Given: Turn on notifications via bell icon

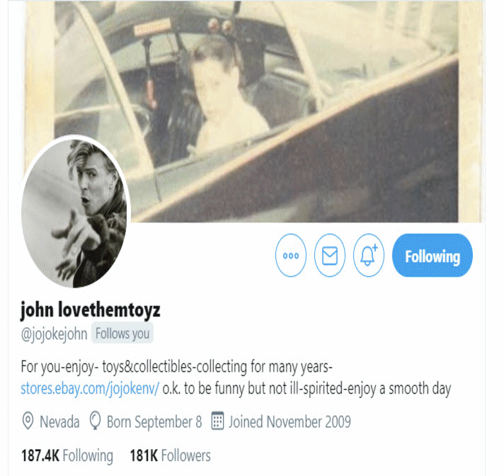Looking at the screenshot, I should point(368,256).
